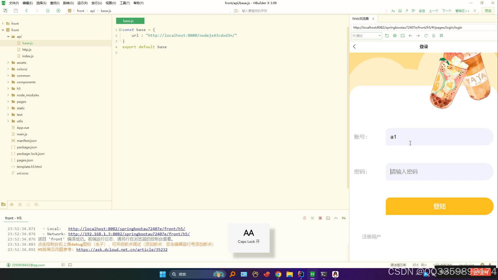Expand the pages folder
Viewport: 498px width, 280px height.
pos(8,101)
